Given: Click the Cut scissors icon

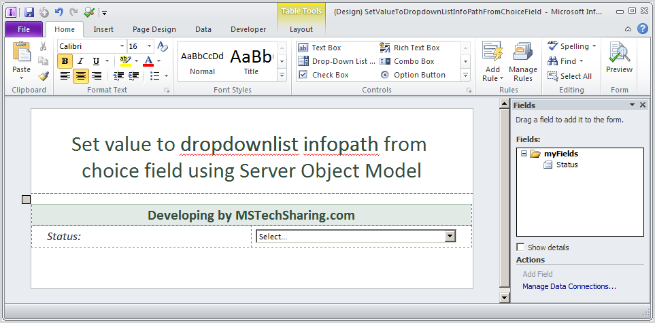Looking at the screenshot, I should point(44,47).
